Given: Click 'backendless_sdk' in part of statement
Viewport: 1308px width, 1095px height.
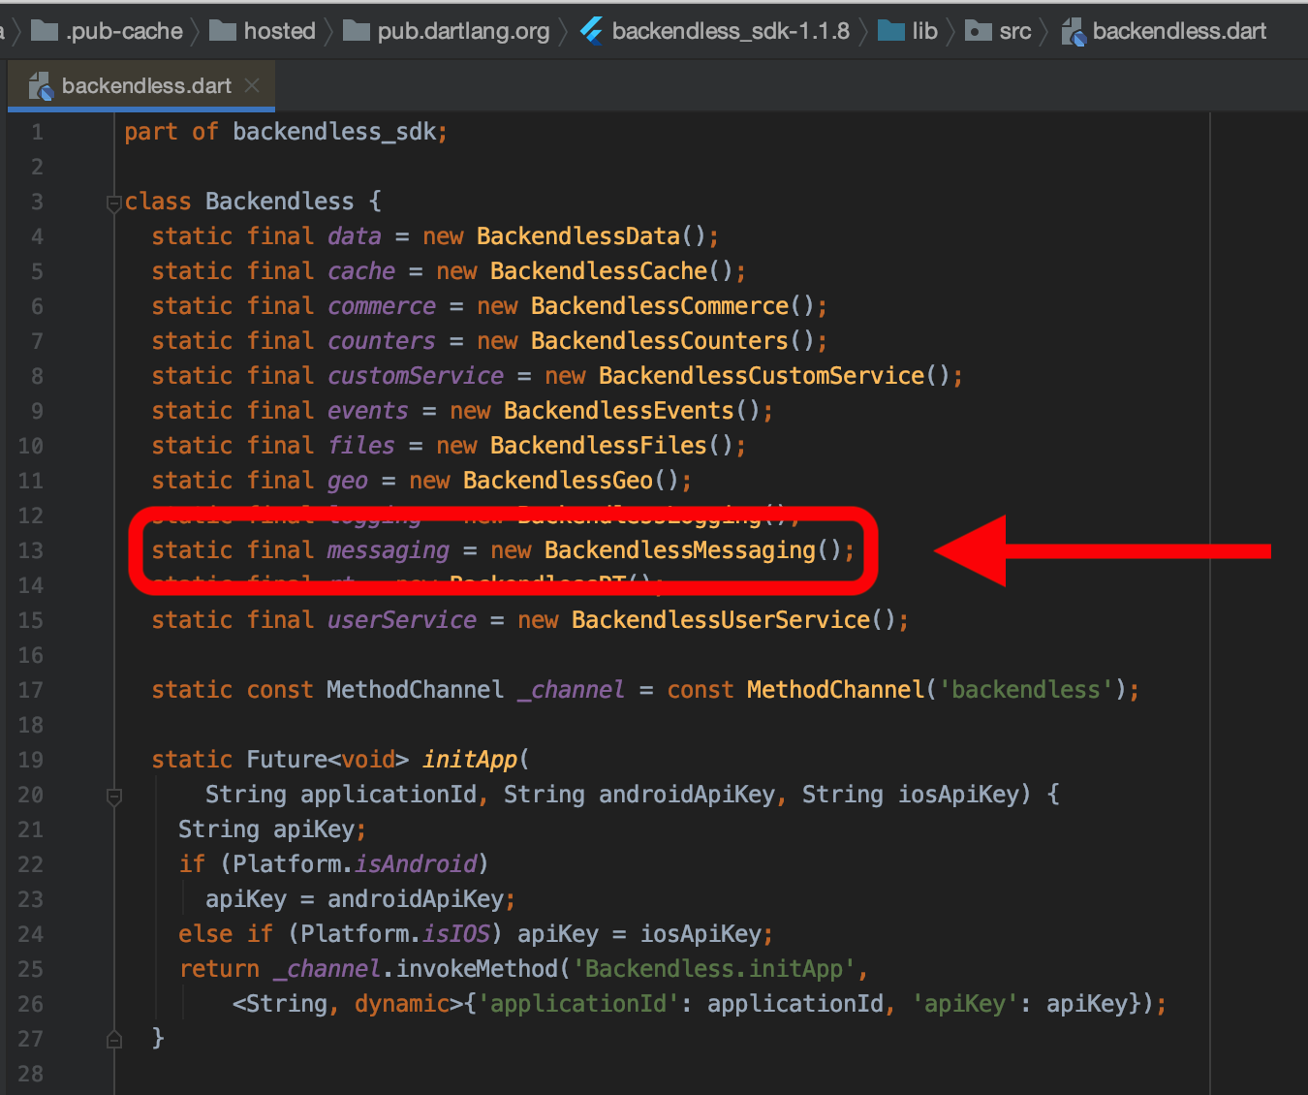Looking at the screenshot, I should (334, 132).
